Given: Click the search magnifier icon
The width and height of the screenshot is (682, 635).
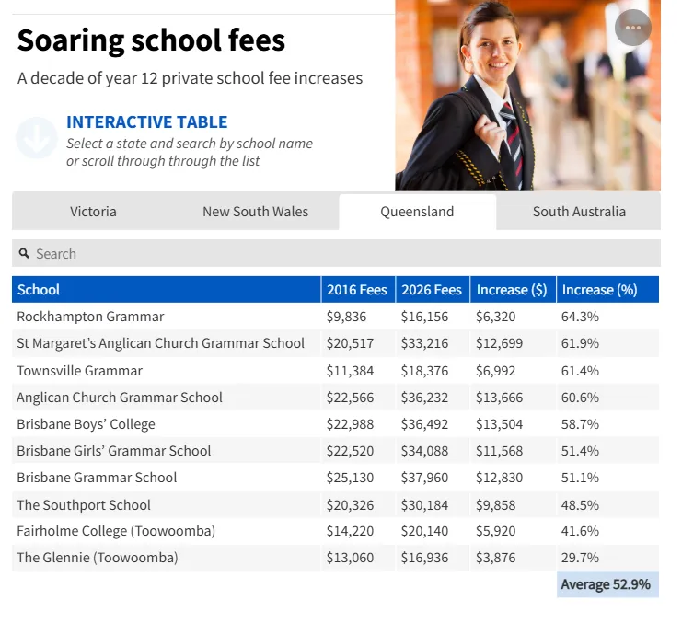Looking at the screenshot, I should click(x=25, y=253).
